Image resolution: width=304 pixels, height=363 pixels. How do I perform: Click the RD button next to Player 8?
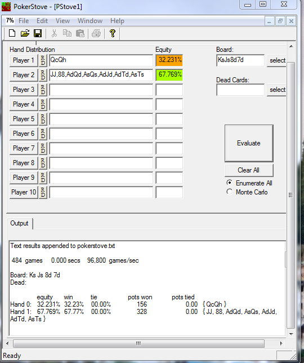pos(43,163)
